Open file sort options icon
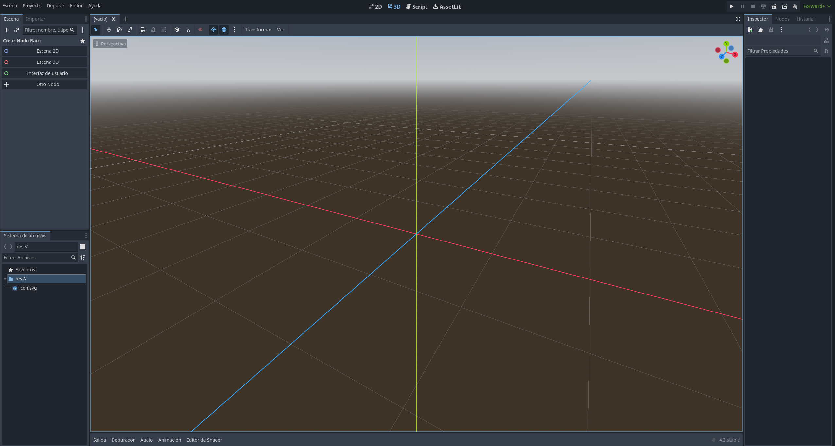Screen dimensions: 835x446 point(83,258)
